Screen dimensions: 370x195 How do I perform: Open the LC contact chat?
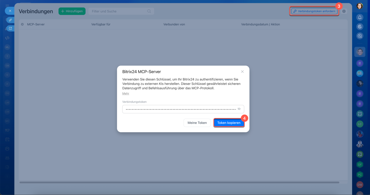pyautogui.click(x=360, y=124)
